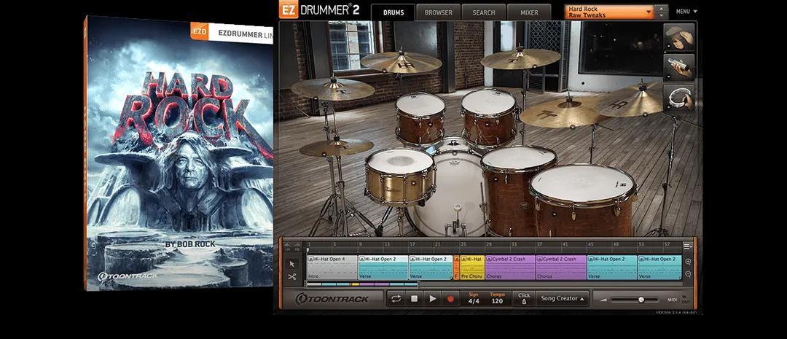Screen dimensions: 787x339
Task: Select the Verse block starting at bar 45
Action: [x=612, y=267]
